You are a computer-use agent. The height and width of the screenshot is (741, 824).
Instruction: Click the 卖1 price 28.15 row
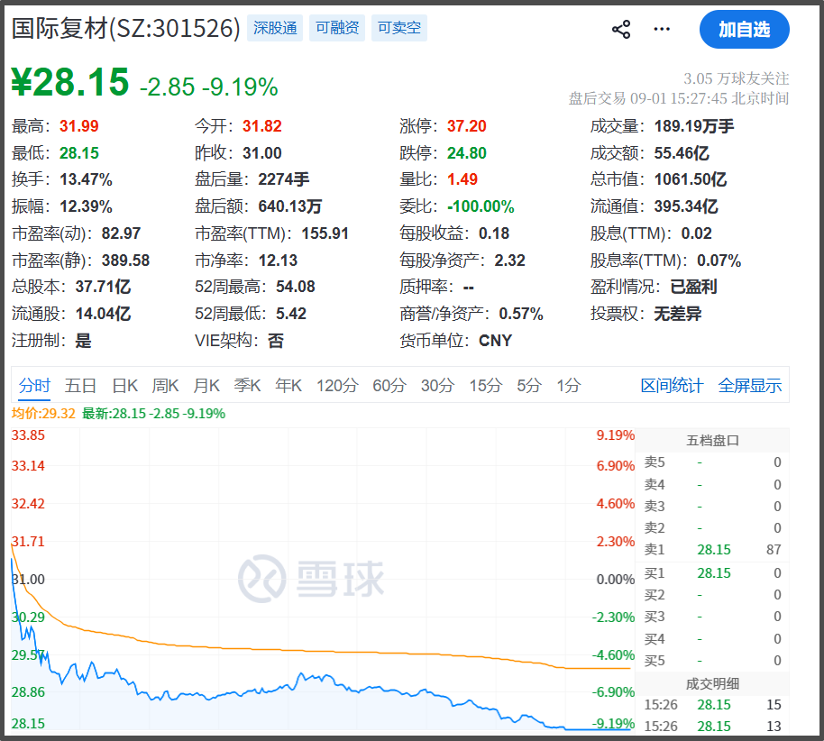point(712,550)
